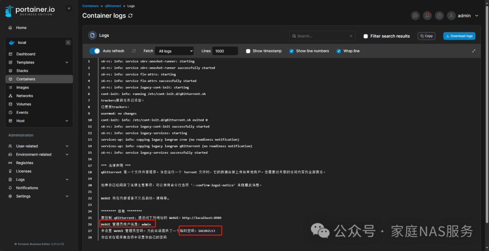
Task: Expand the User-related chevron
Action: [67, 146]
